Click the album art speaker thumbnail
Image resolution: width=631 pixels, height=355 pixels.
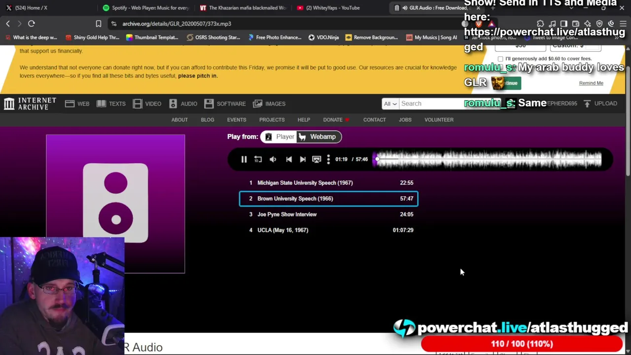[x=115, y=203]
